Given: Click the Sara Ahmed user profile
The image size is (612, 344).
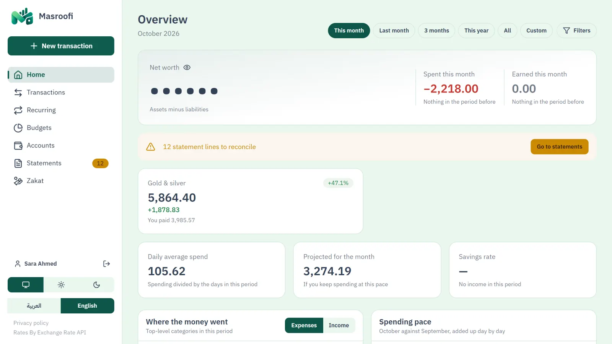Looking at the screenshot, I should (36, 264).
